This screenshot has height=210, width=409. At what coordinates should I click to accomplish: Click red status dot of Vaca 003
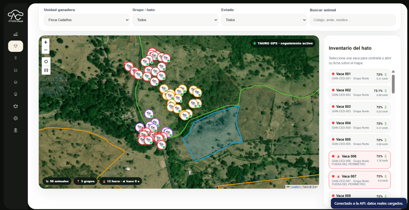point(333,106)
